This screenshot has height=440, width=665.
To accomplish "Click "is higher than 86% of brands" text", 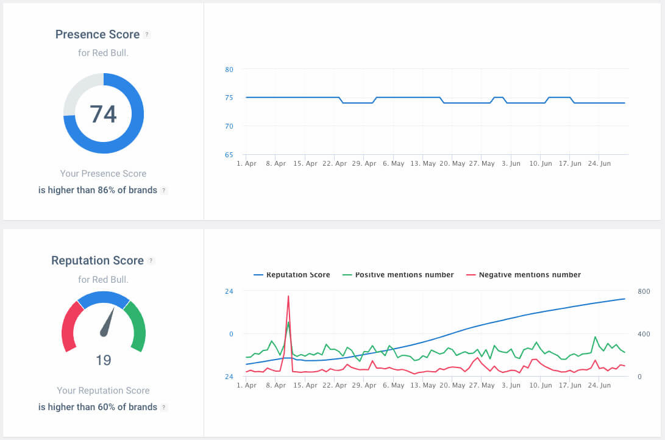I will click(x=98, y=190).
